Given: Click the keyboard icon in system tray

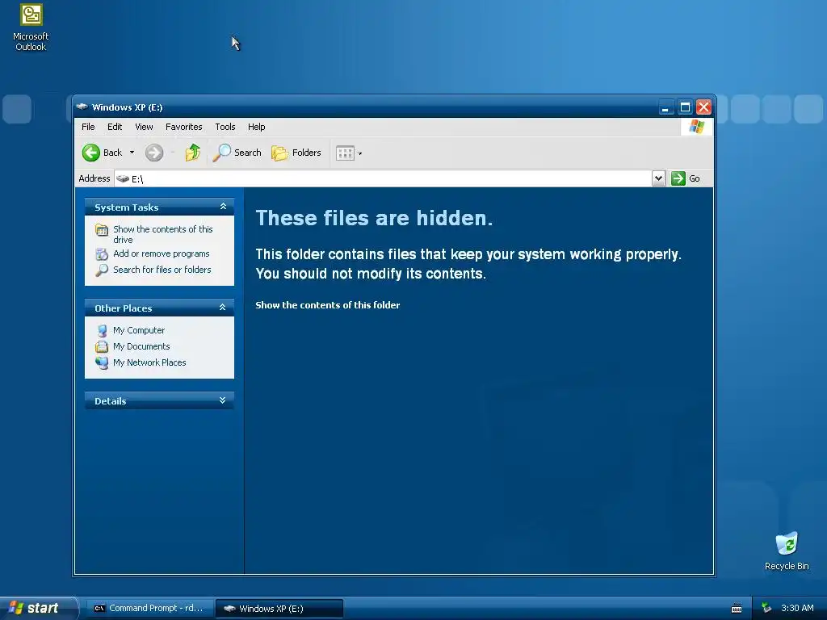Looking at the screenshot, I should (x=737, y=609).
